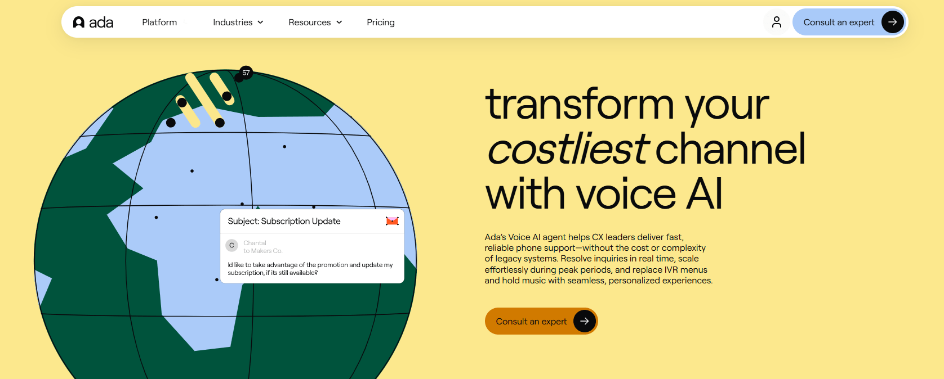Click sender name Chantal in email card
Viewport: 944px width, 379px height.
pyautogui.click(x=255, y=243)
